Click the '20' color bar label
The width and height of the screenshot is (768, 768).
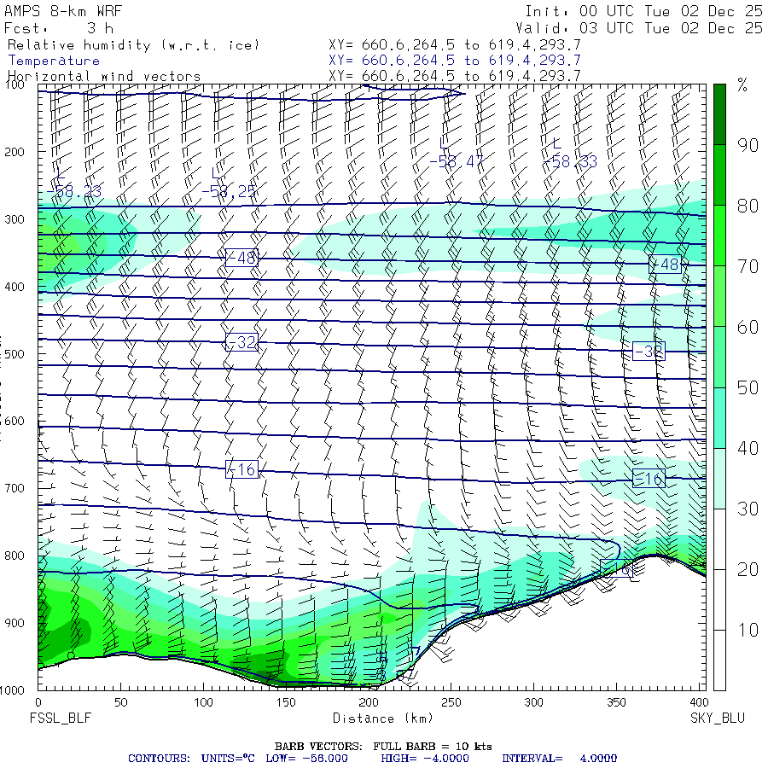pyautogui.click(x=748, y=570)
